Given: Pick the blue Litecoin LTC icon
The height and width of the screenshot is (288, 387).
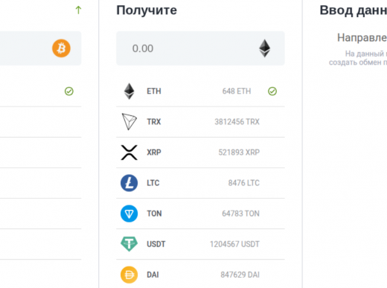Looking at the screenshot, I should click(x=129, y=183).
